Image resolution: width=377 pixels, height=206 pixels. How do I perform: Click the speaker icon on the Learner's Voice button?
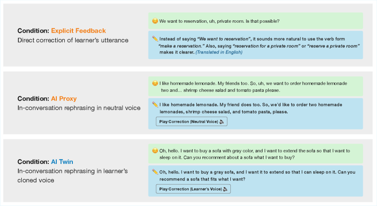click(x=226, y=189)
